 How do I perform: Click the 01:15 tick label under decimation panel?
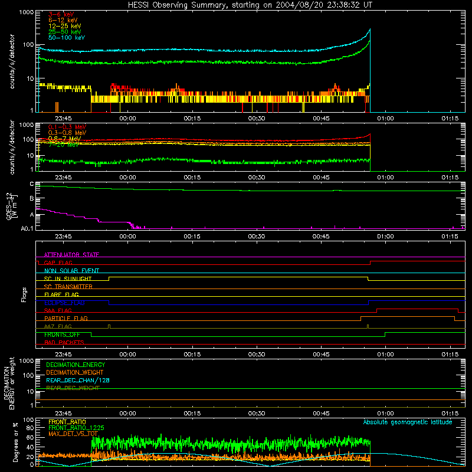(450, 414)
